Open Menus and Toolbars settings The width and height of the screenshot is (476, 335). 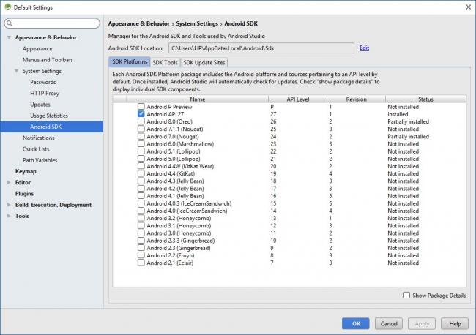coord(48,60)
